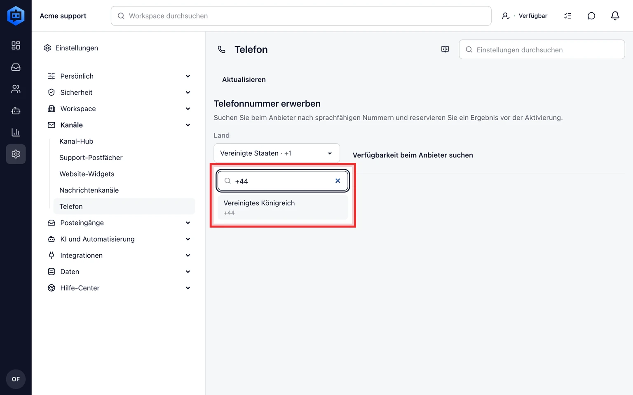Focus the Einstellungen durchsuchen search field
Image resolution: width=633 pixels, height=395 pixels.
point(542,49)
